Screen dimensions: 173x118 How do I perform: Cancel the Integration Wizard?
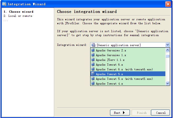(161, 113)
